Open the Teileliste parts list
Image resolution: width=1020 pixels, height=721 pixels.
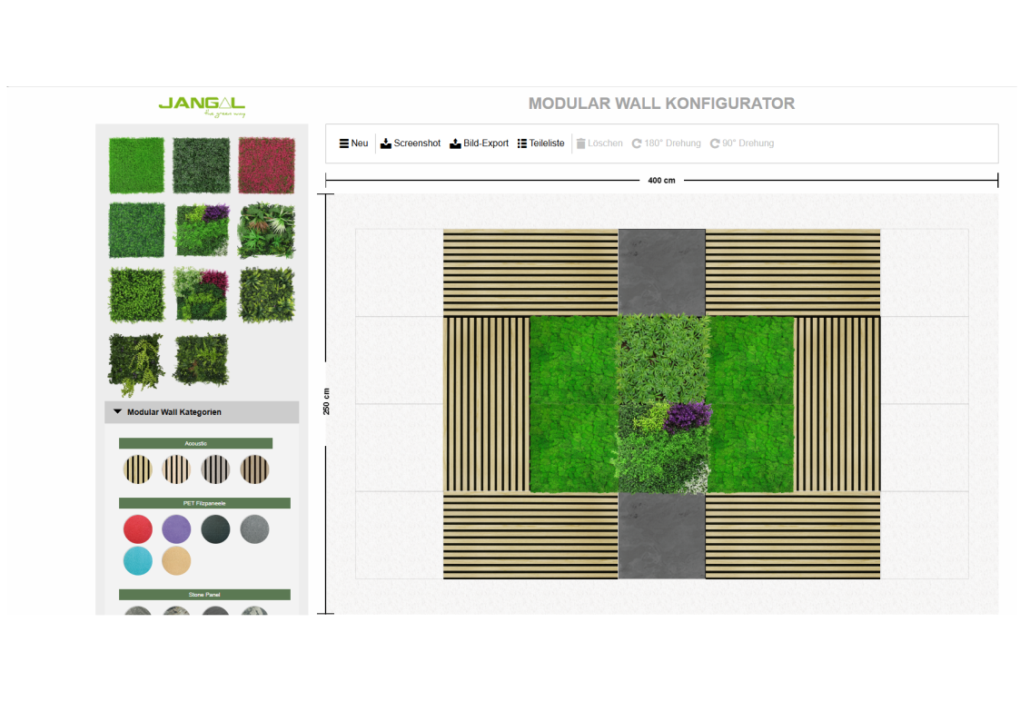tap(540, 143)
